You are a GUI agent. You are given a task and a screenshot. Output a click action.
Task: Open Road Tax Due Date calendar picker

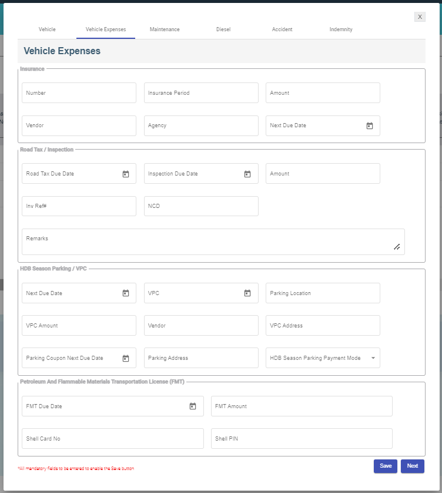125,174
